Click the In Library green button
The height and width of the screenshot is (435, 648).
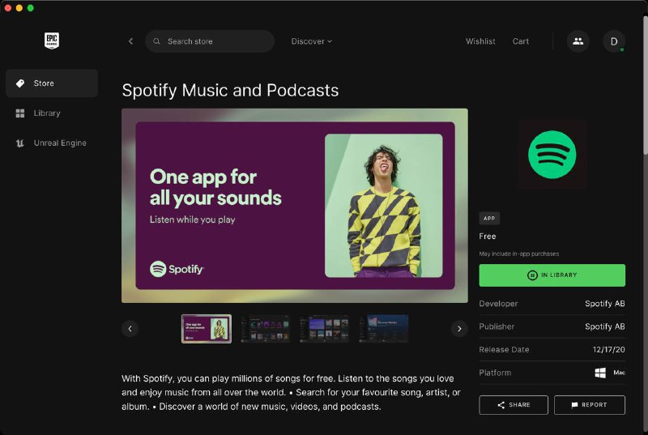552,275
